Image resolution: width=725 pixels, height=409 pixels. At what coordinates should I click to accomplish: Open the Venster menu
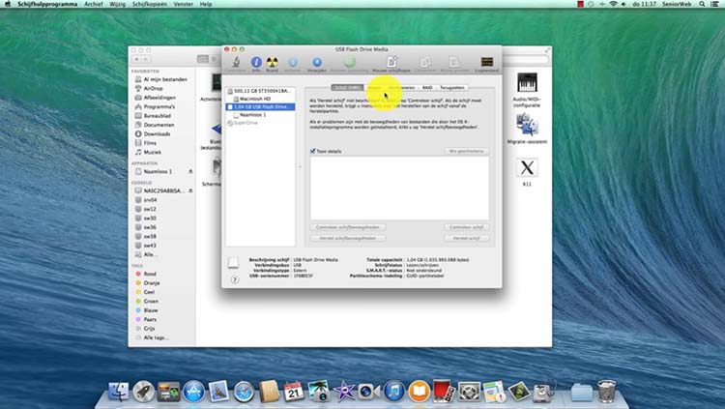click(183, 4)
